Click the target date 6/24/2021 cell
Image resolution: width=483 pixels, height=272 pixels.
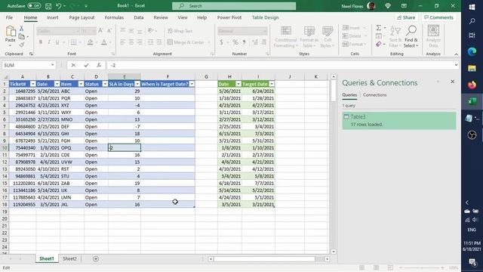258,91
